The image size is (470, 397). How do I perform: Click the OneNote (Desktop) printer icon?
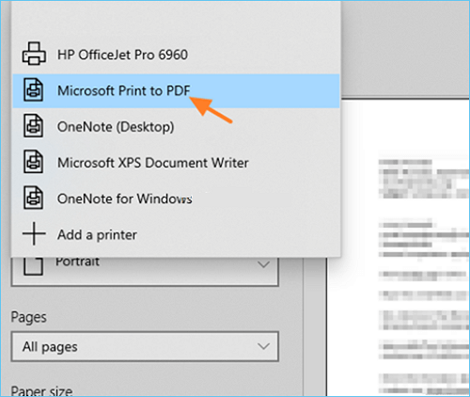coord(33,126)
